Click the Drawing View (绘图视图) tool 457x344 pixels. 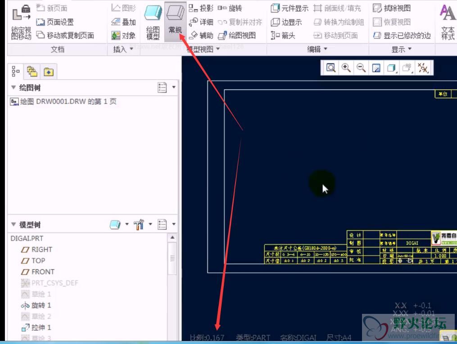(237, 36)
